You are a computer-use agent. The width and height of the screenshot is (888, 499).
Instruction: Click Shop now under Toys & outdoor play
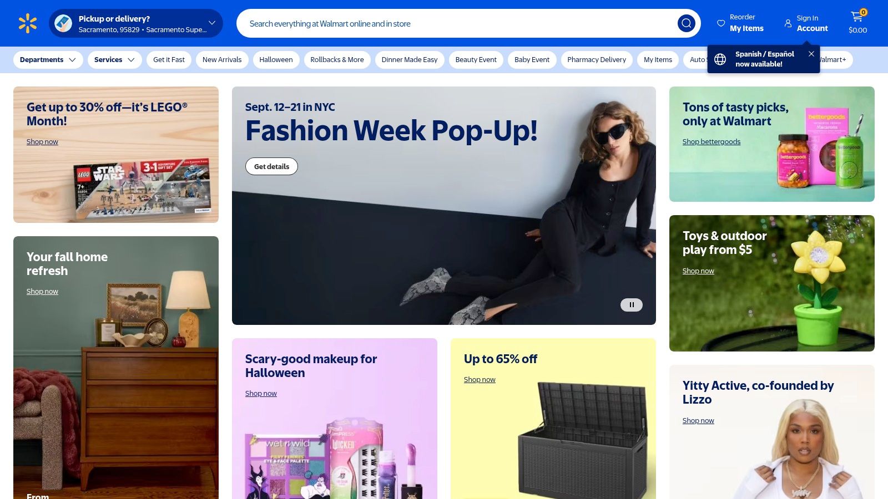point(698,271)
